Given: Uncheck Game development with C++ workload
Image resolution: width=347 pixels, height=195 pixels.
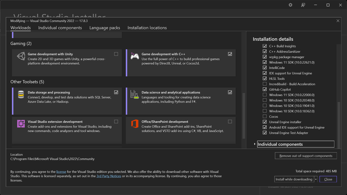Looking at the screenshot, I should (230, 54).
